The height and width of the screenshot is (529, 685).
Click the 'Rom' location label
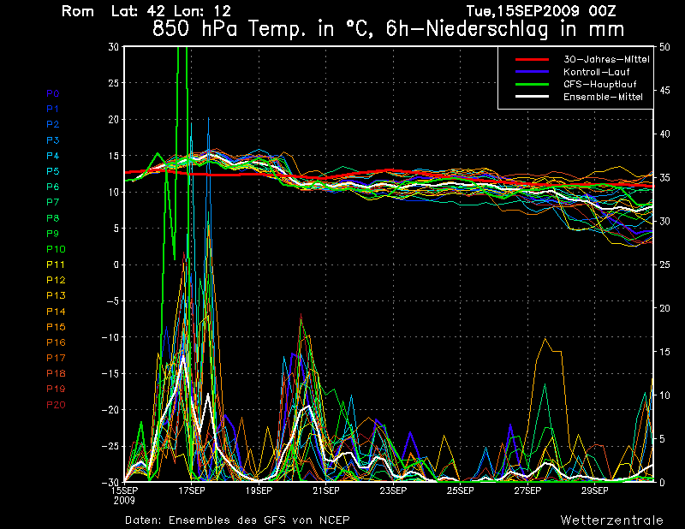coord(79,12)
